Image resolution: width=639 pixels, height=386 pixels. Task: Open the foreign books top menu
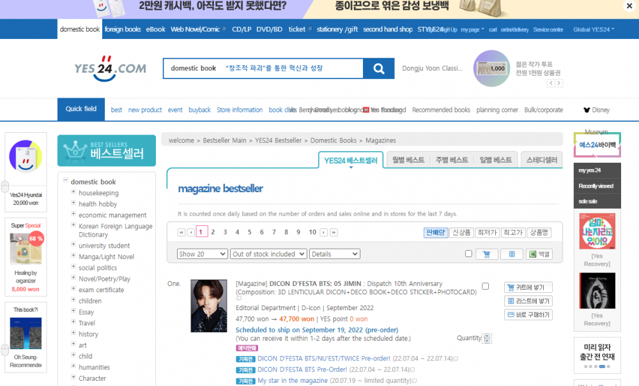(123, 29)
